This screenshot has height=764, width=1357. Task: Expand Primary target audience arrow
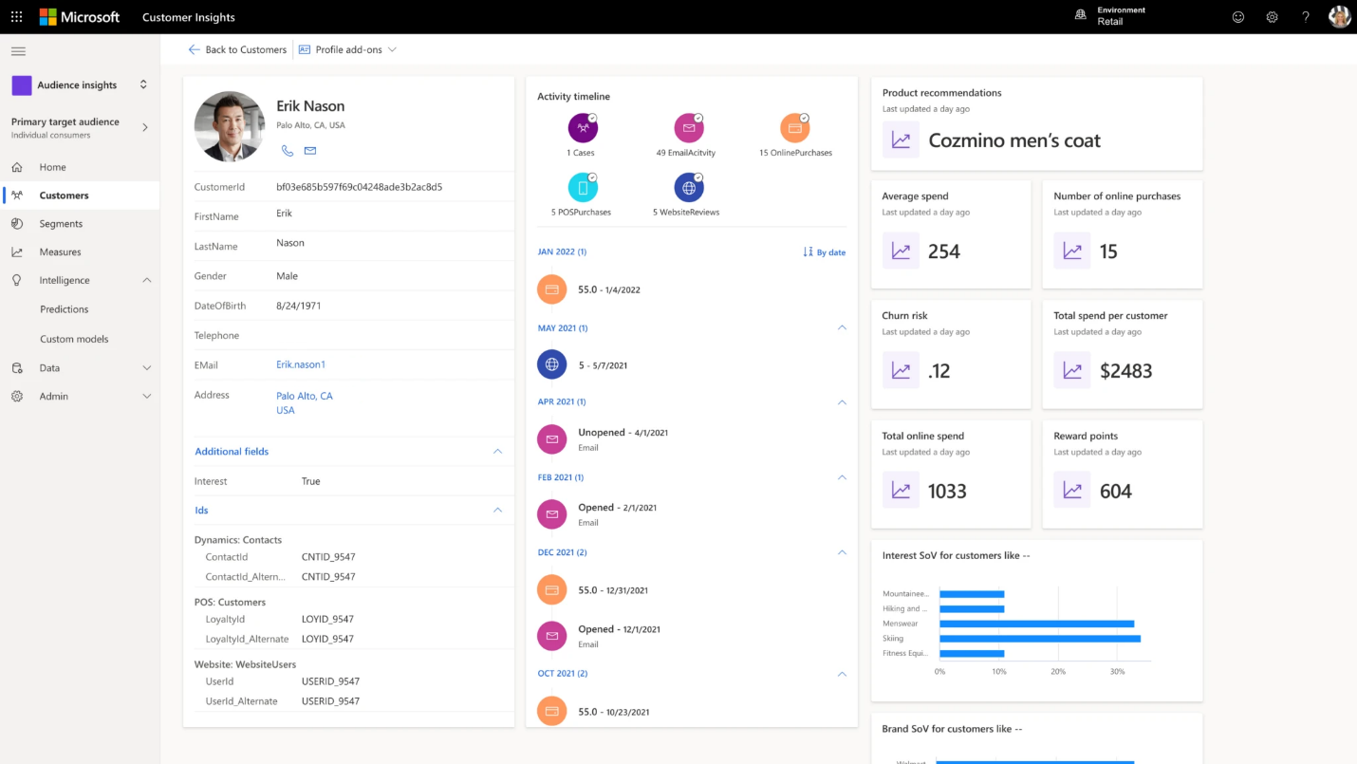point(145,127)
